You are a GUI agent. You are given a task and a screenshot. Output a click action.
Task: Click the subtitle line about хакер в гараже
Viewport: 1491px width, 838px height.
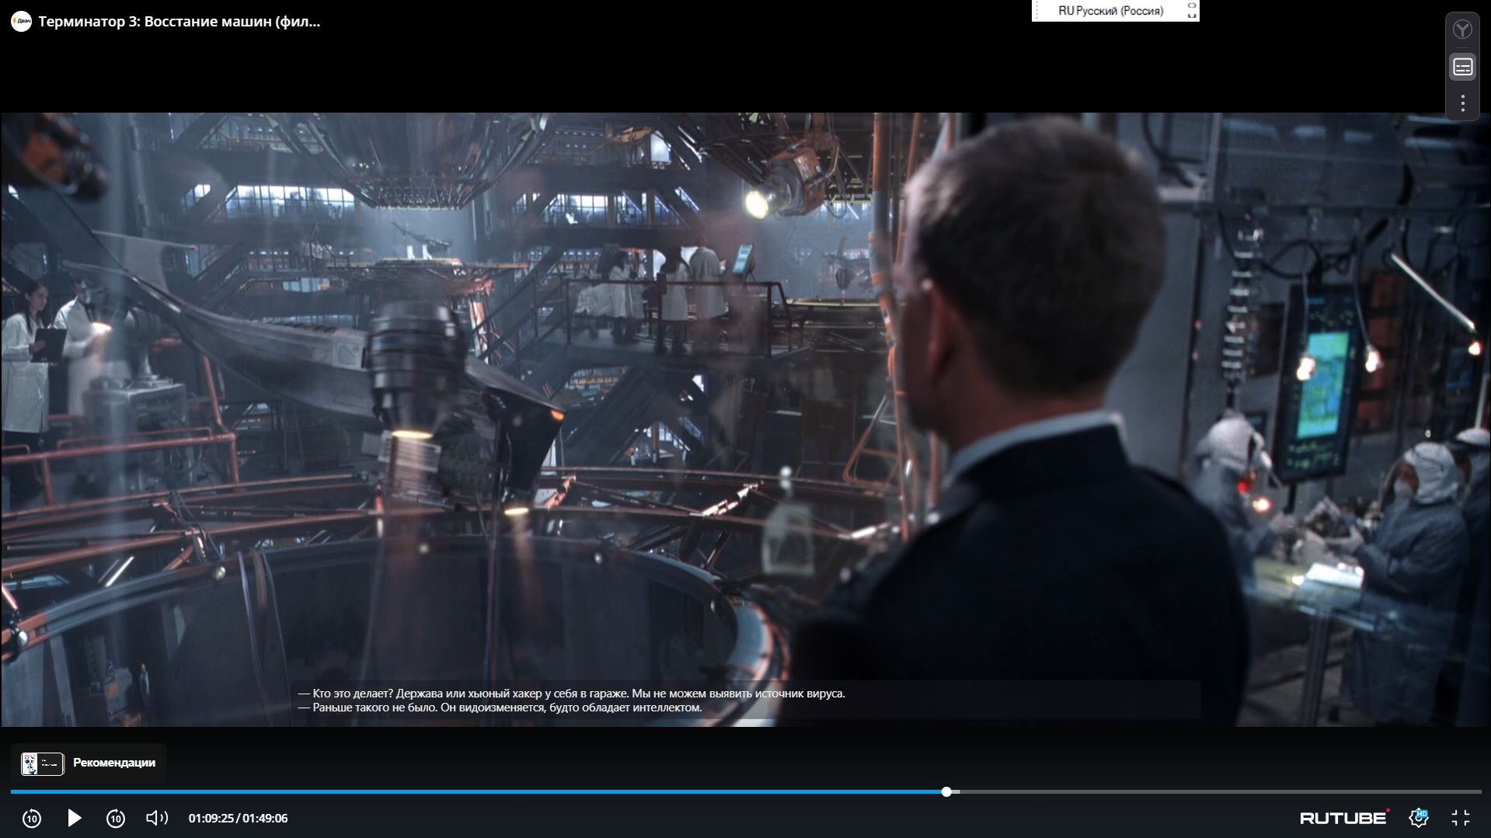pyautogui.click(x=572, y=694)
